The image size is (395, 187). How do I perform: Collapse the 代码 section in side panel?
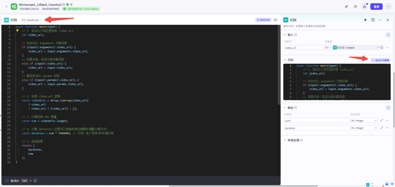pos(285,60)
